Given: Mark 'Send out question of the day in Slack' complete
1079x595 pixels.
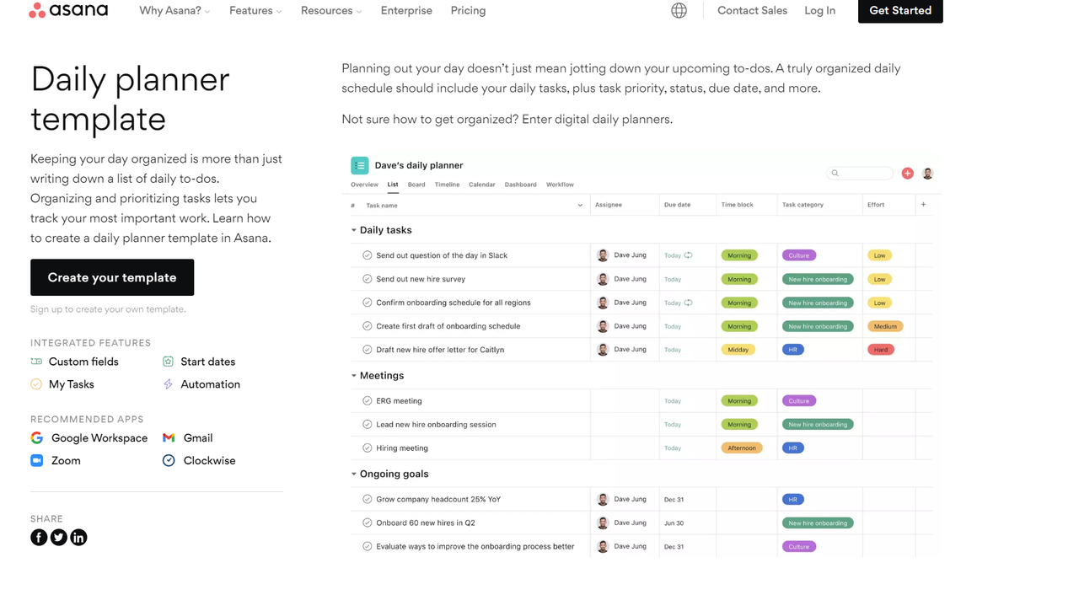Looking at the screenshot, I should [x=368, y=255].
